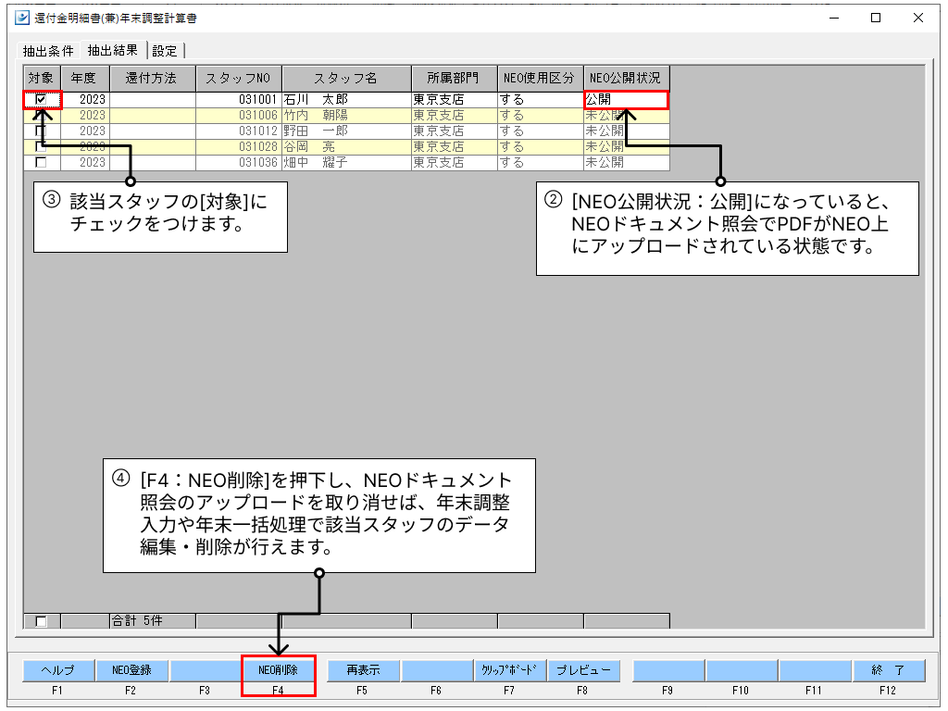
Task: Check the 対象 checkbox for 野田 一郎
Action: coord(41,131)
